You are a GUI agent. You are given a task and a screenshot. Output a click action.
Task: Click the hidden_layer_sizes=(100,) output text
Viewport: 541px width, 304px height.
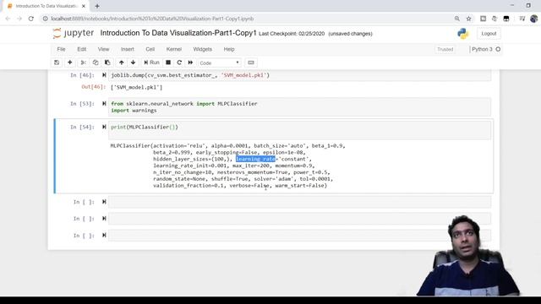[x=193, y=159]
